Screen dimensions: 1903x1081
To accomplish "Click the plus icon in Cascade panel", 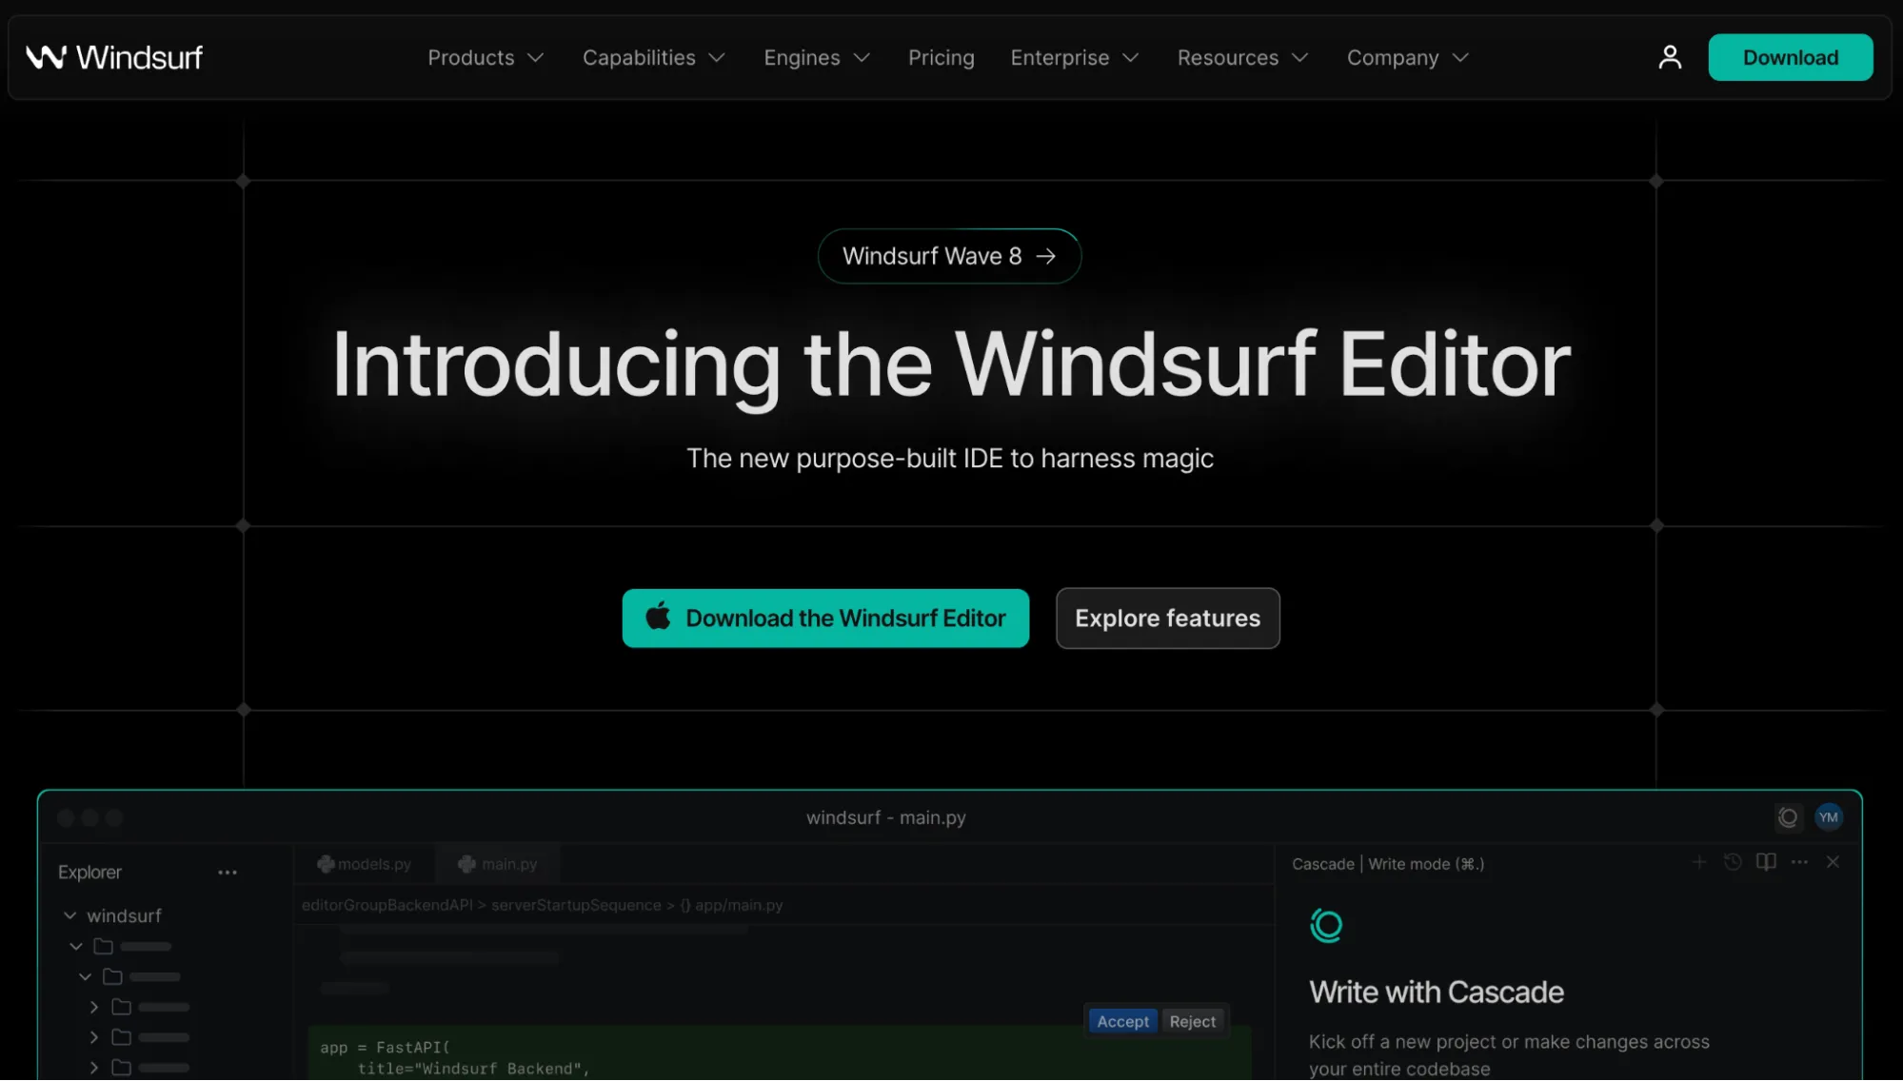I will [x=1699, y=862].
